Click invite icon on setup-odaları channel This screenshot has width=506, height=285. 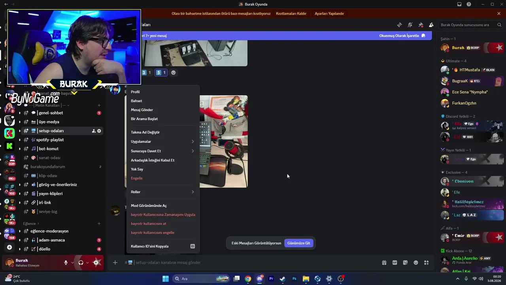tap(94, 131)
